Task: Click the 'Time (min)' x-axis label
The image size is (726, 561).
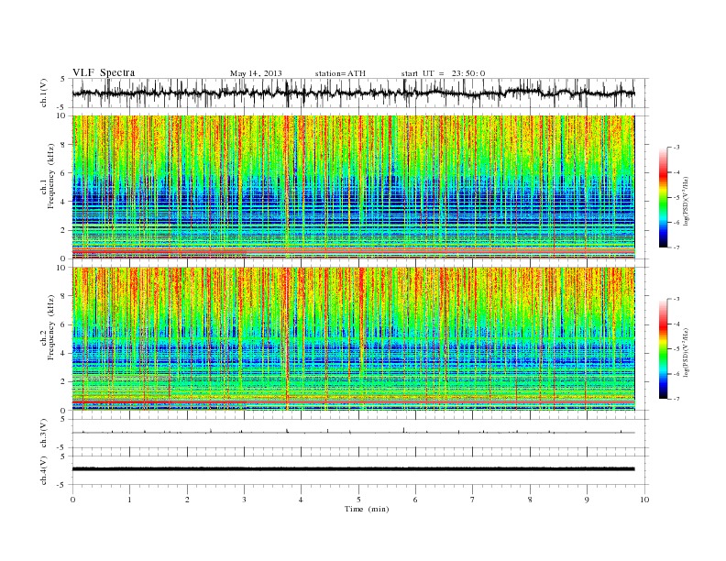Action: click(x=367, y=509)
